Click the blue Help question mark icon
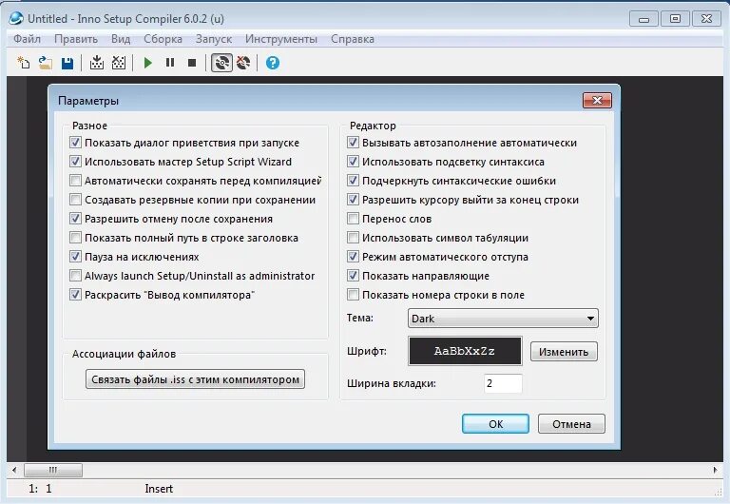The width and height of the screenshot is (730, 504). tap(273, 63)
